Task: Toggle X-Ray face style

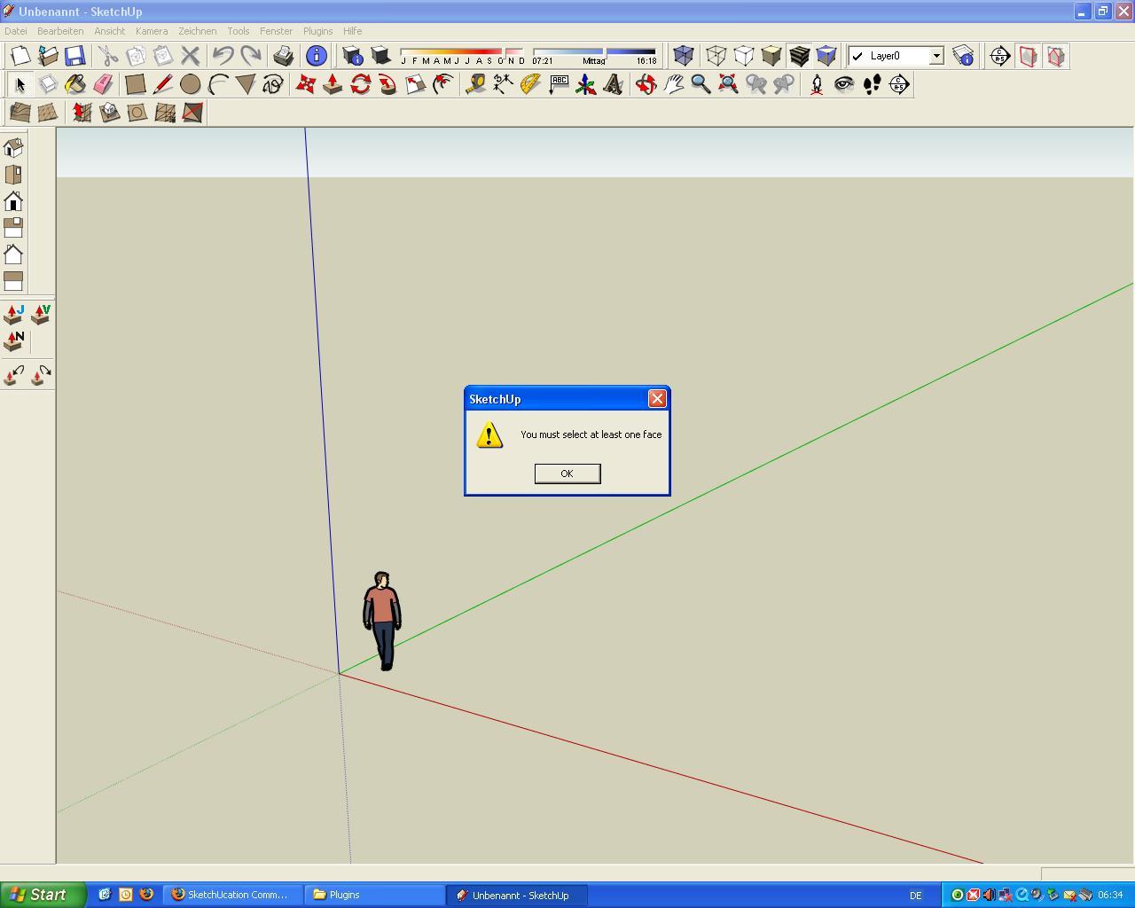Action: click(683, 56)
